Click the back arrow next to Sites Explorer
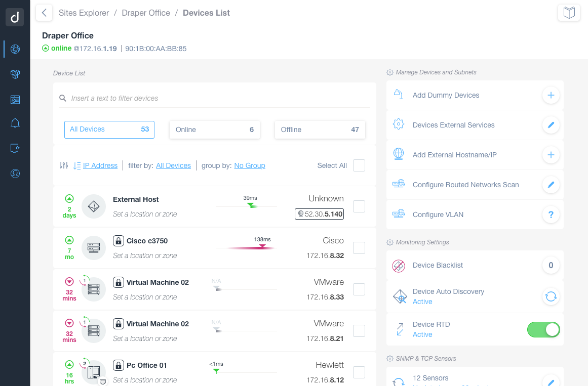This screenshot has width=588, height=386. tap(44, 13)
